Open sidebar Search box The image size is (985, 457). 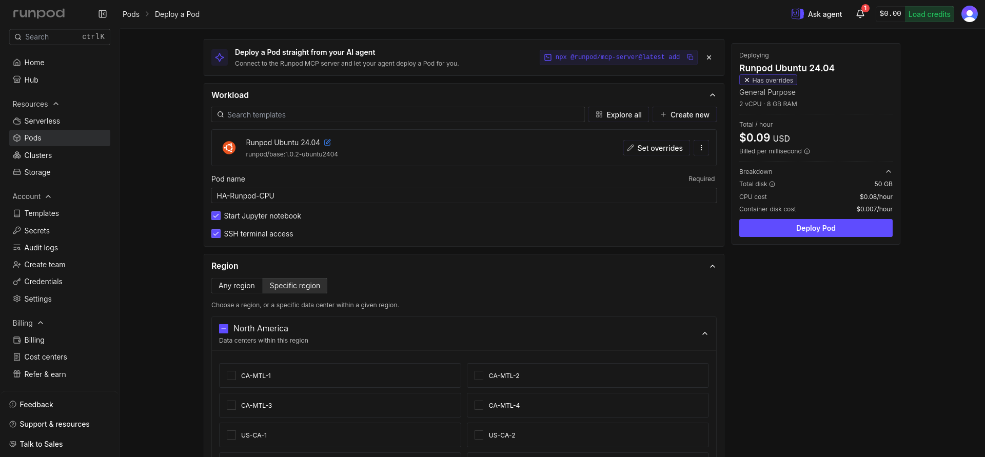click(x=60, y=37)
